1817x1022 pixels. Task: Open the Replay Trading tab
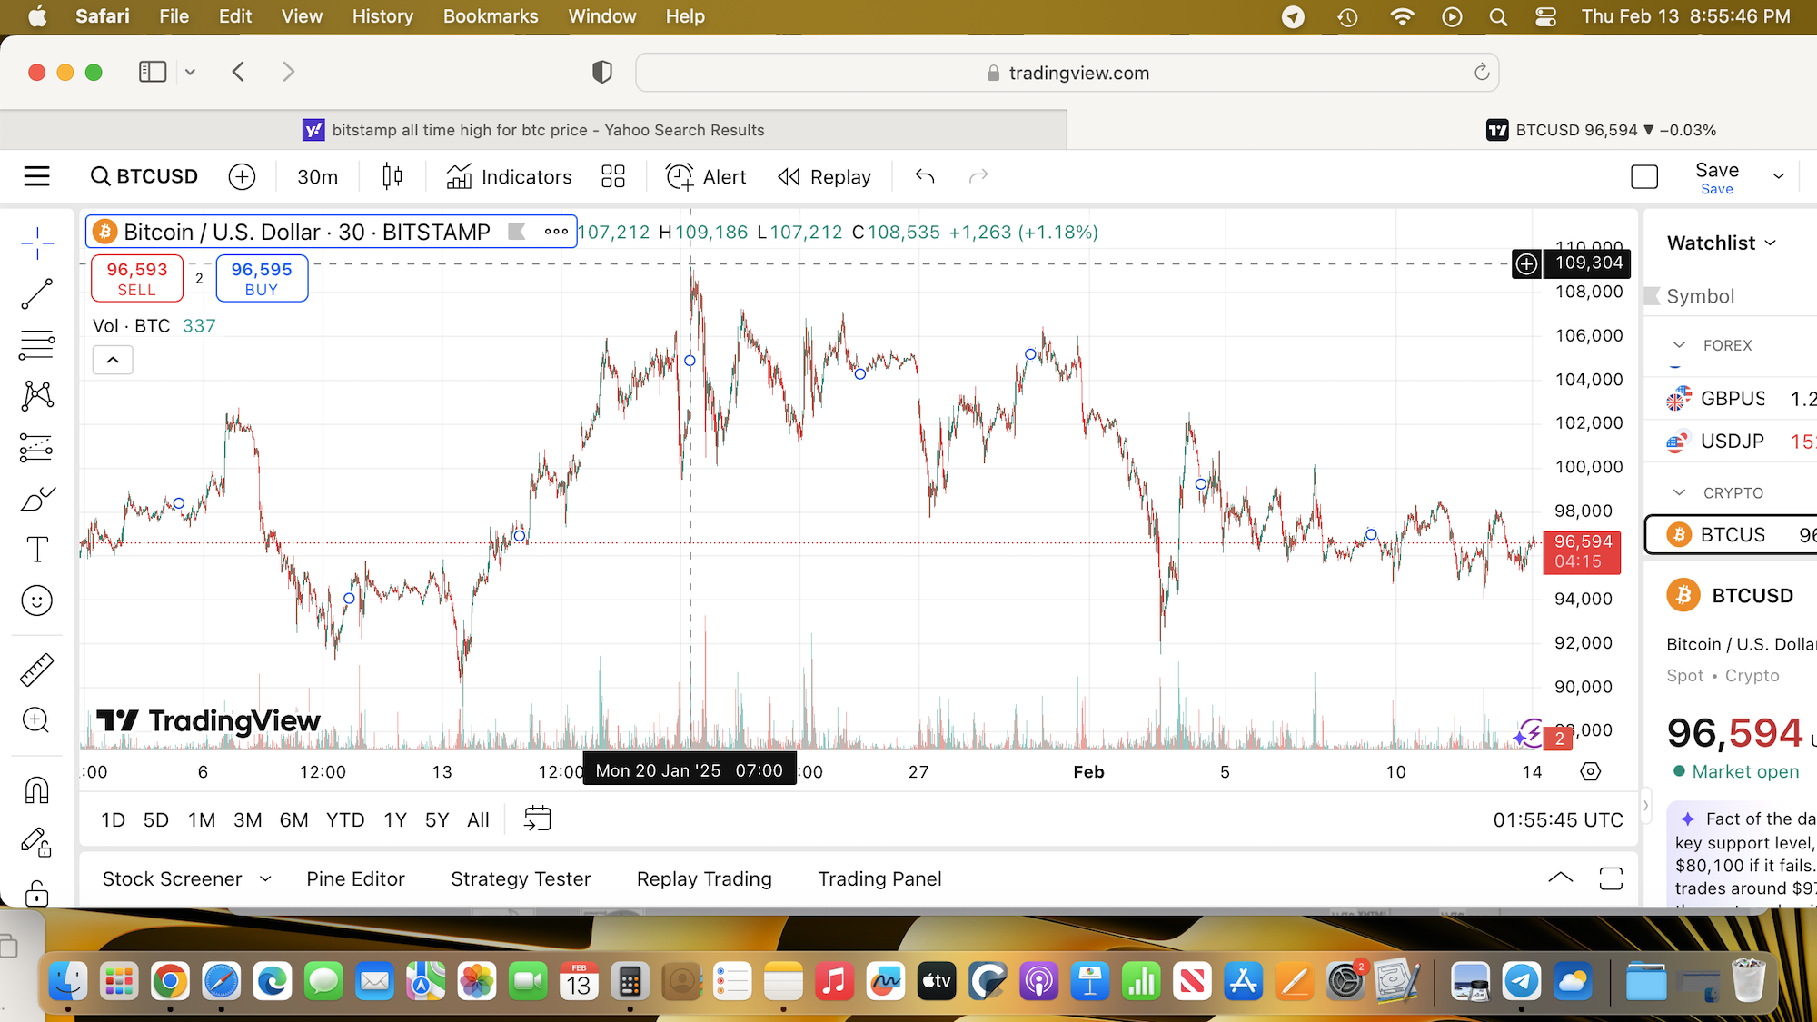coord(704,878)
